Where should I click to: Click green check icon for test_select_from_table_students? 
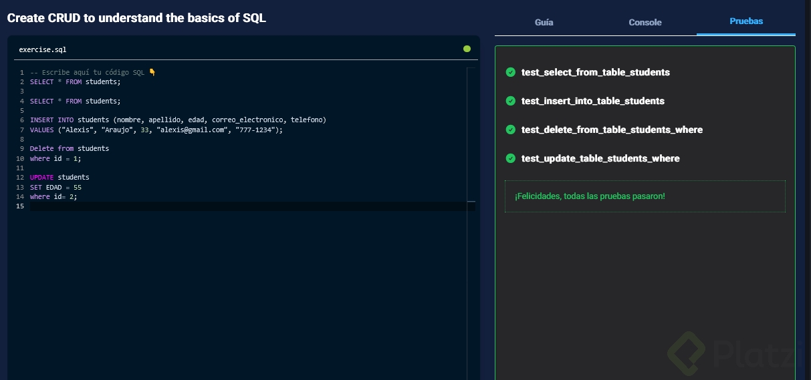511,72
